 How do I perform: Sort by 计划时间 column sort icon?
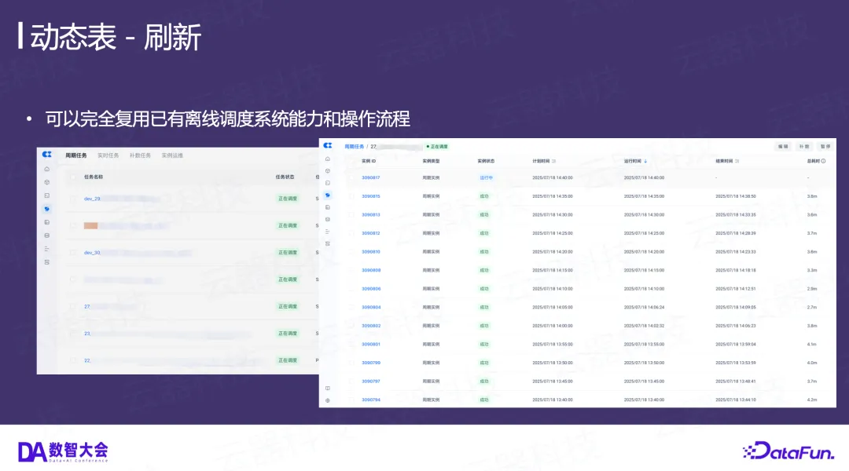coord(554,161)
